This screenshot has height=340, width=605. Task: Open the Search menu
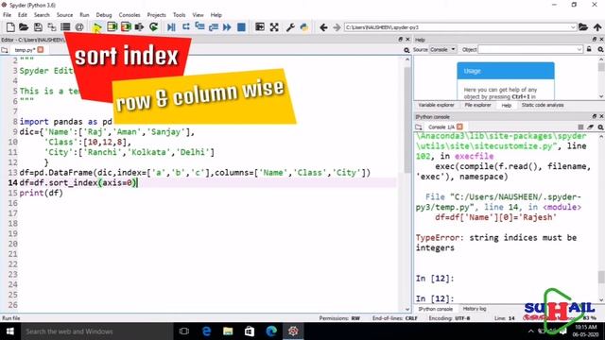coord(42,15)
